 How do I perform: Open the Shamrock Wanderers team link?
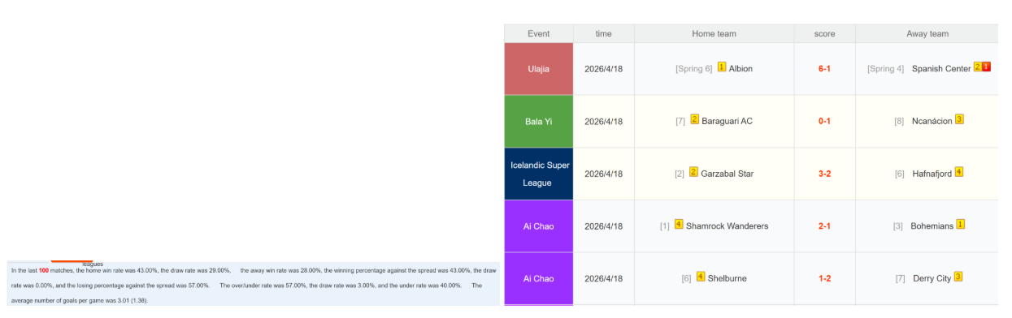click(x=727, y=226)
